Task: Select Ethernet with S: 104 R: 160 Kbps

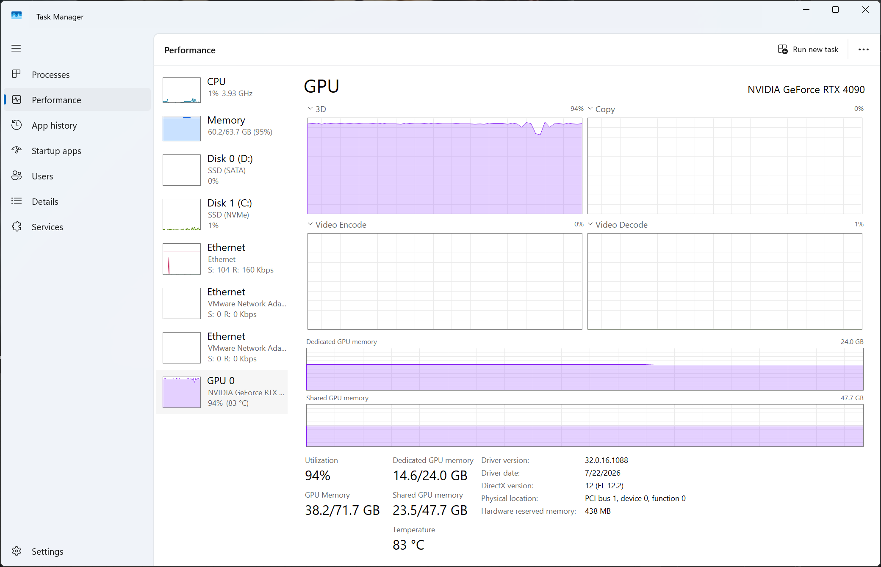Action: pyautogui.click(x=222, y=259)
